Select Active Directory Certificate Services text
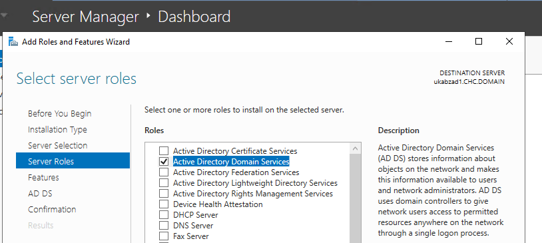542x243 pixels. click(235, 150)
